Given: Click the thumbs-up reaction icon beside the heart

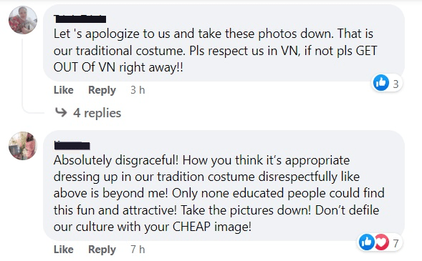Looking at the screenshot, I should click(367, 242).
